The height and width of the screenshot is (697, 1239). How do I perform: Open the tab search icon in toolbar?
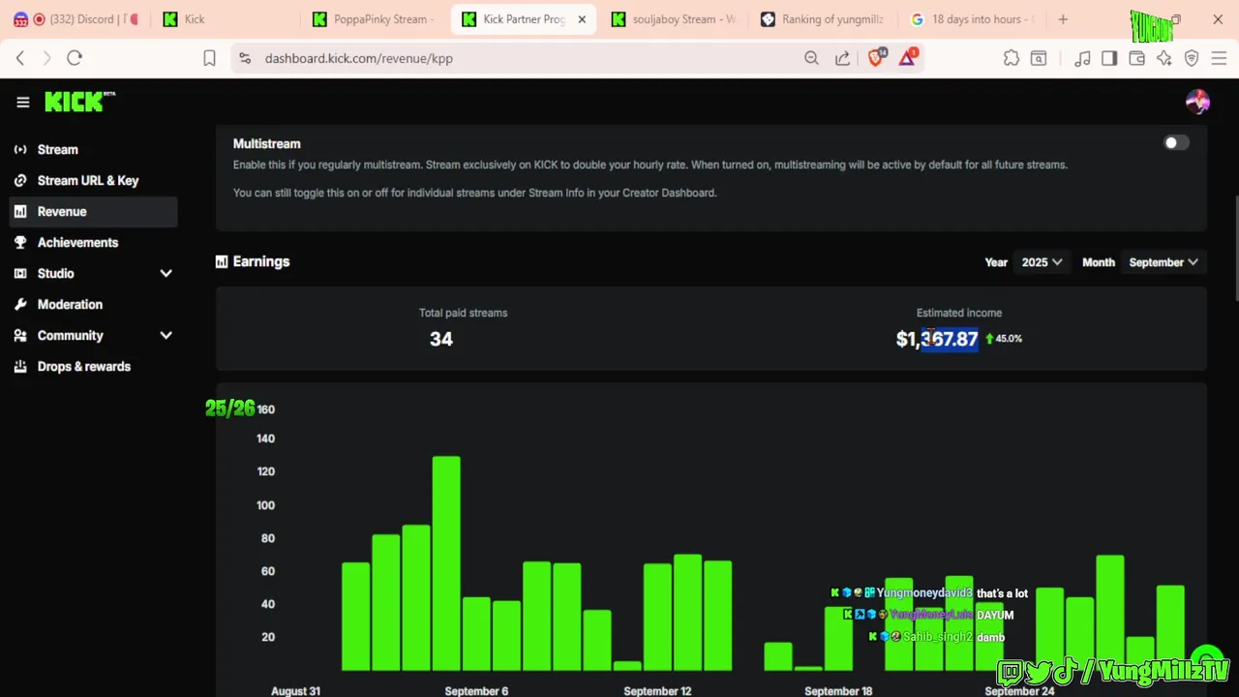click(1039, 58)
